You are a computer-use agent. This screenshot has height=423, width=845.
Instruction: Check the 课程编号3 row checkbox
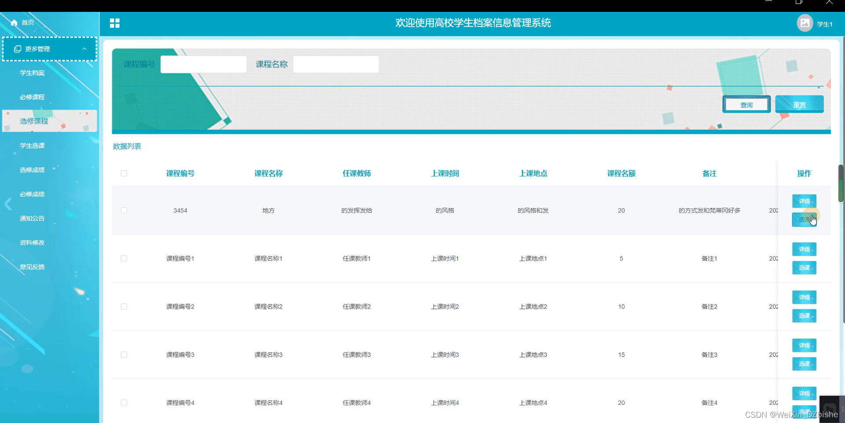tap(124, 355)
